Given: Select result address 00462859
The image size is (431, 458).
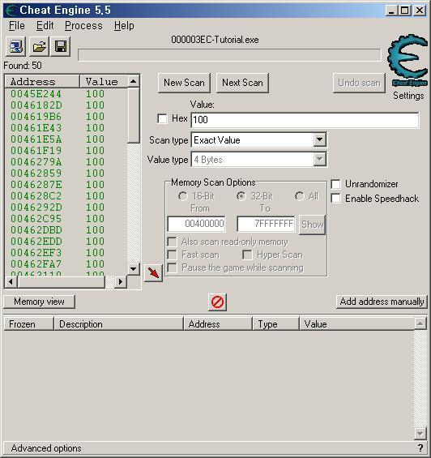Looking at the screenshot, I should click(36, 173).
